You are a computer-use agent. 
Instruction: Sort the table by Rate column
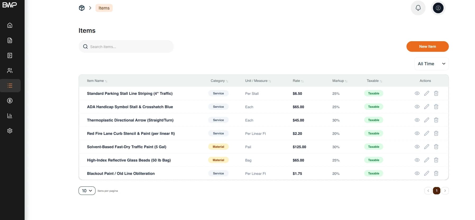click(x=298, y=81)
